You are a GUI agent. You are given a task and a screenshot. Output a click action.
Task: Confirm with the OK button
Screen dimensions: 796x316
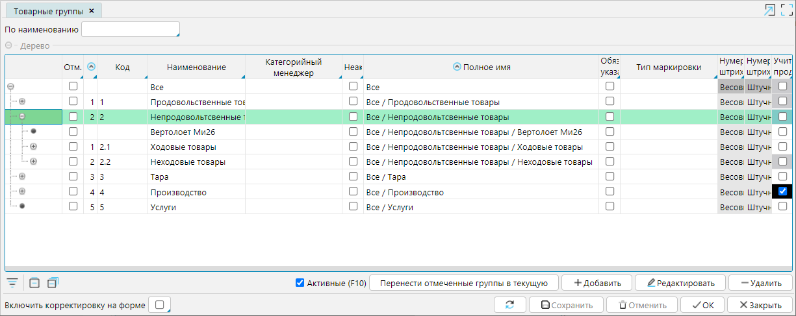point(702,305)
